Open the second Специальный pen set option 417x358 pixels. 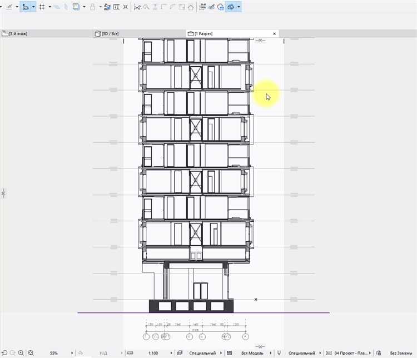point(301,353)
